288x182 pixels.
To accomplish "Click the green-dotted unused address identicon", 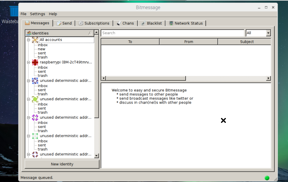I will (35, 136).
